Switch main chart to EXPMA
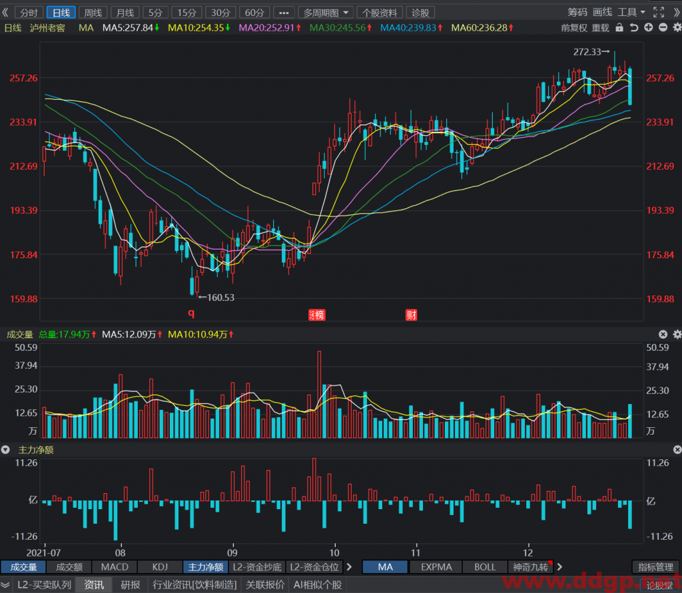The width and height of the screenshot is (682, 593). click(x=436, y=567)
